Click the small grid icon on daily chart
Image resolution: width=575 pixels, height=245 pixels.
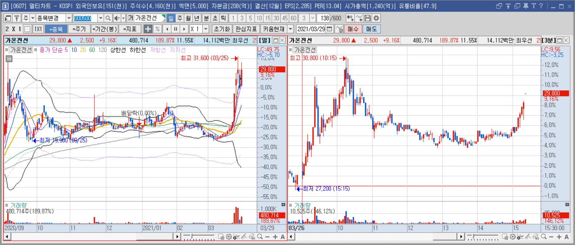[x=9, y=59]
